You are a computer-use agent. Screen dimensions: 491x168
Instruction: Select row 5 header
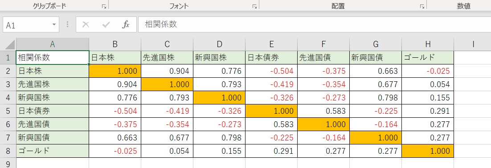(8, 111)
